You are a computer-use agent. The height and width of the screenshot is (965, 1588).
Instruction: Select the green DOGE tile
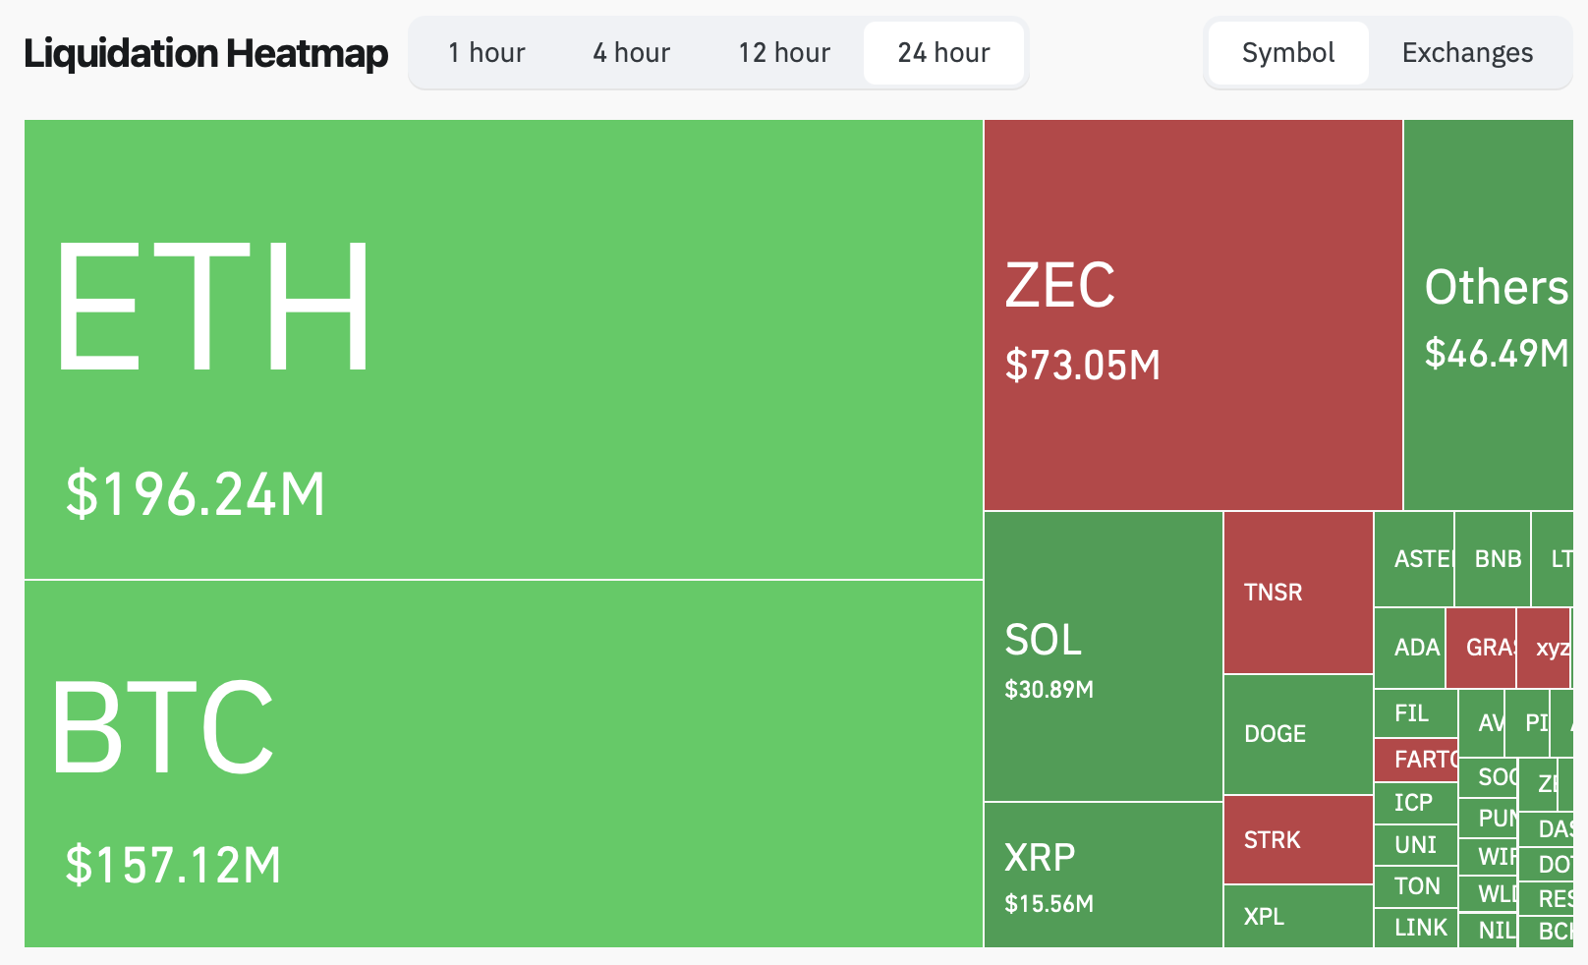[1297, 734]
